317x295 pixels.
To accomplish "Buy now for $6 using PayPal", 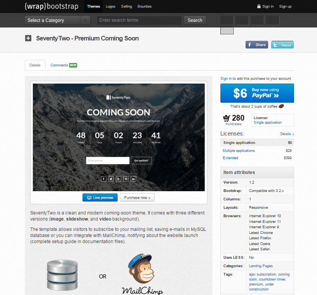I will click(x=257, y=93).
